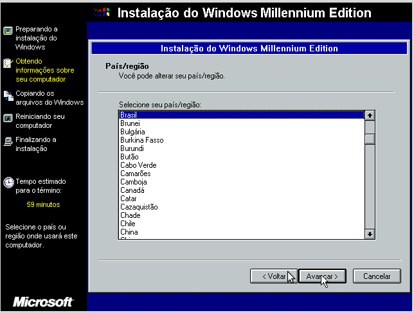Viewport: 414px width, 313px height.
Task: Click the 59 minutos time estimate
Action: [43, 204]
